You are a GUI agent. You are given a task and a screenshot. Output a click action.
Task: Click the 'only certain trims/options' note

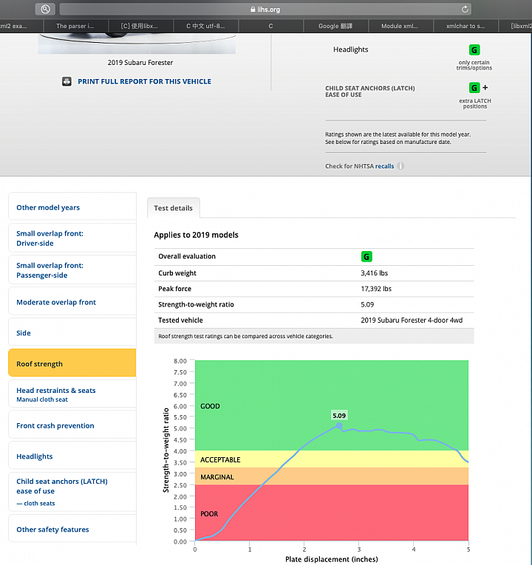point(474,65)
